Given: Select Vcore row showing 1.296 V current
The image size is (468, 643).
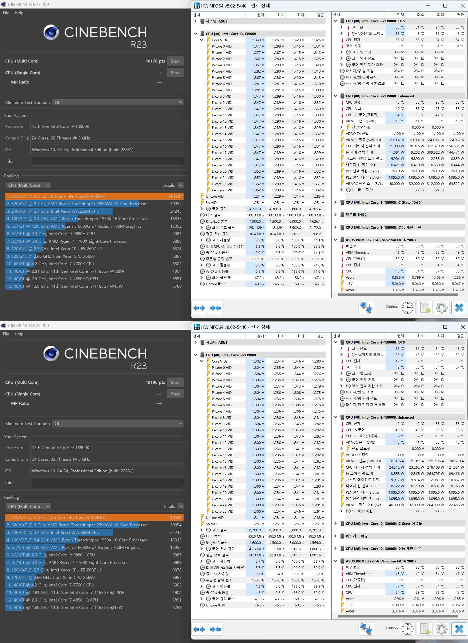Looking at the screenshot, I should (x=402, y=599).
